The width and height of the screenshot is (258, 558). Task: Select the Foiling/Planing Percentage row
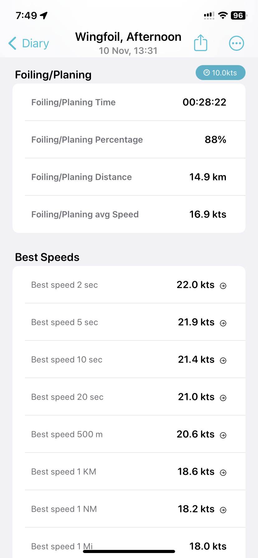tap(129, 139)
